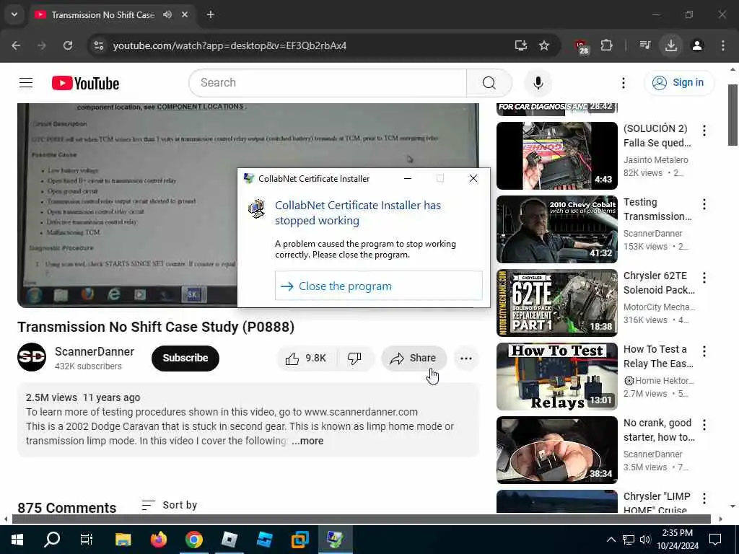Click the horizontal scrollbar at page bottom

[x=361, y=519]
